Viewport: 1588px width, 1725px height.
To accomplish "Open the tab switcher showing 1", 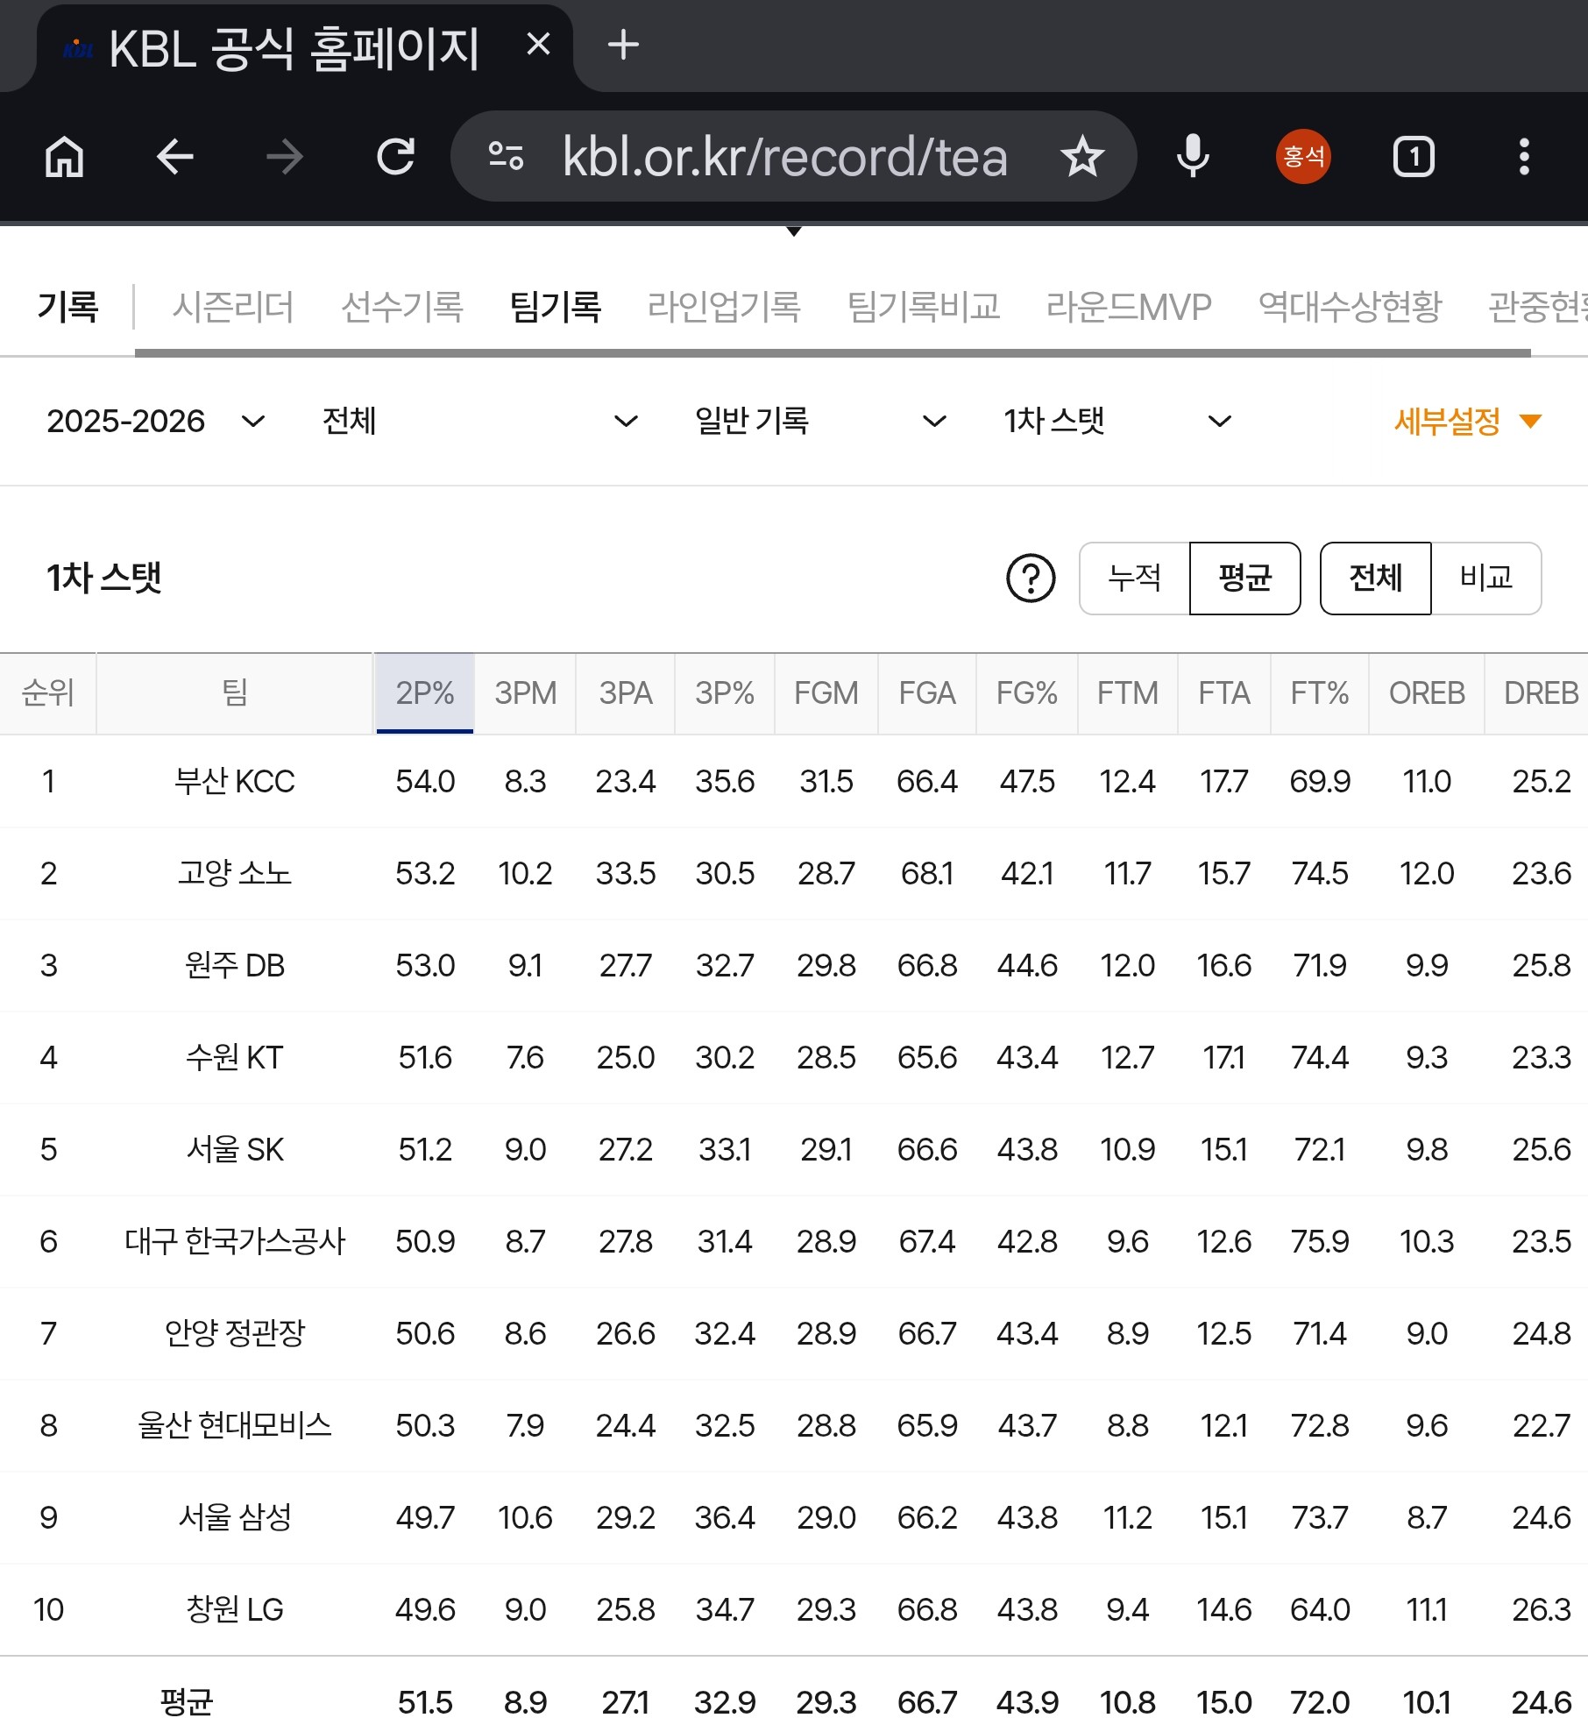I will coord(1414,157).
